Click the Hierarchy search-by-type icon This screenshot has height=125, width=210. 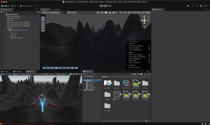tap(39, 12)
